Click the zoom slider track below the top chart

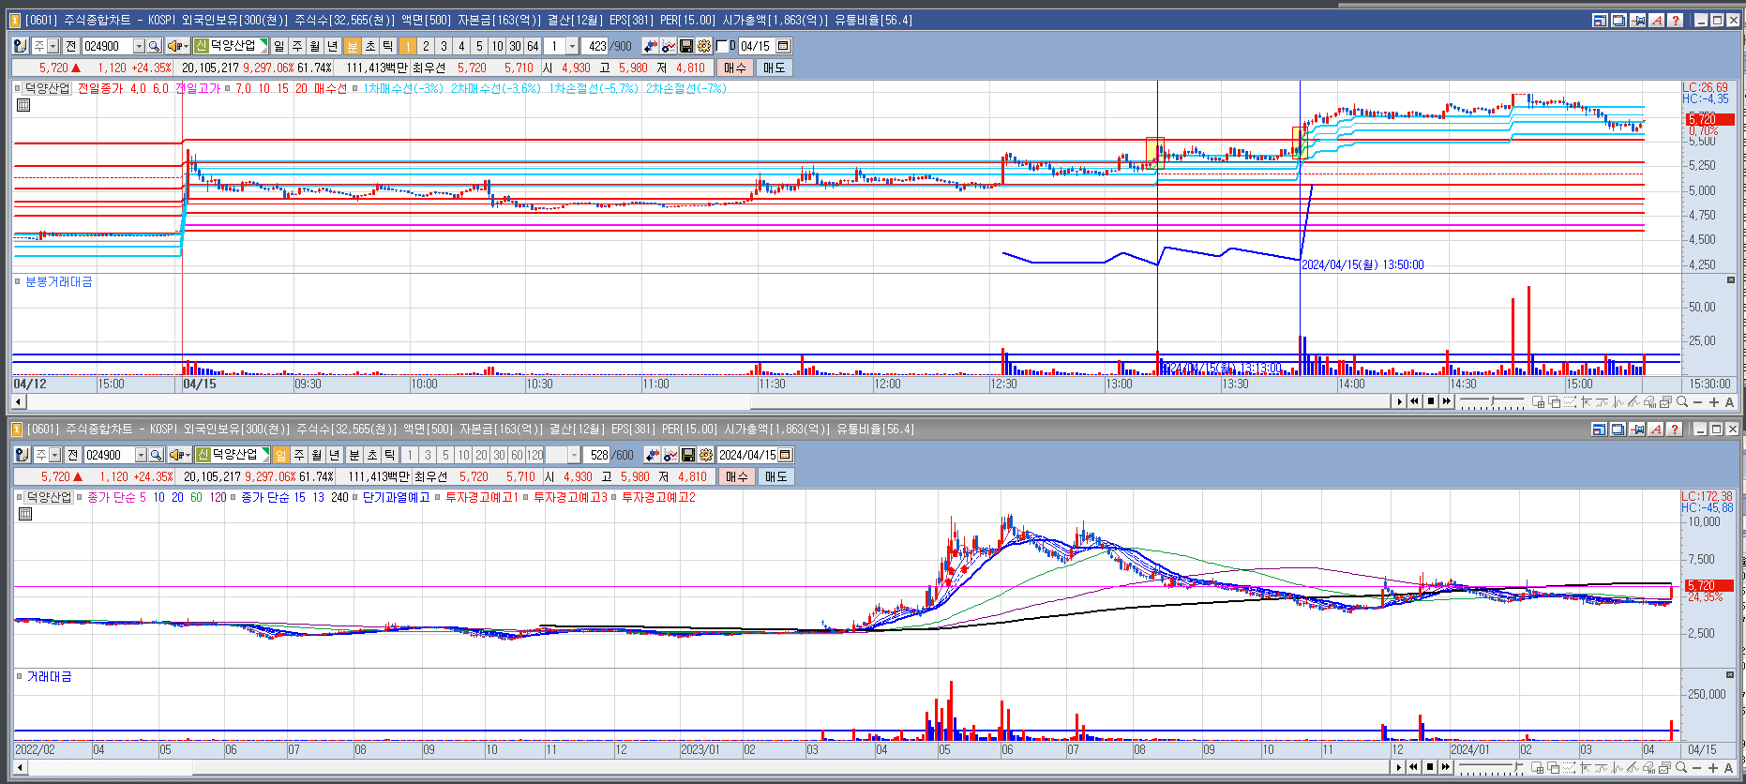tap(1493, 401)
